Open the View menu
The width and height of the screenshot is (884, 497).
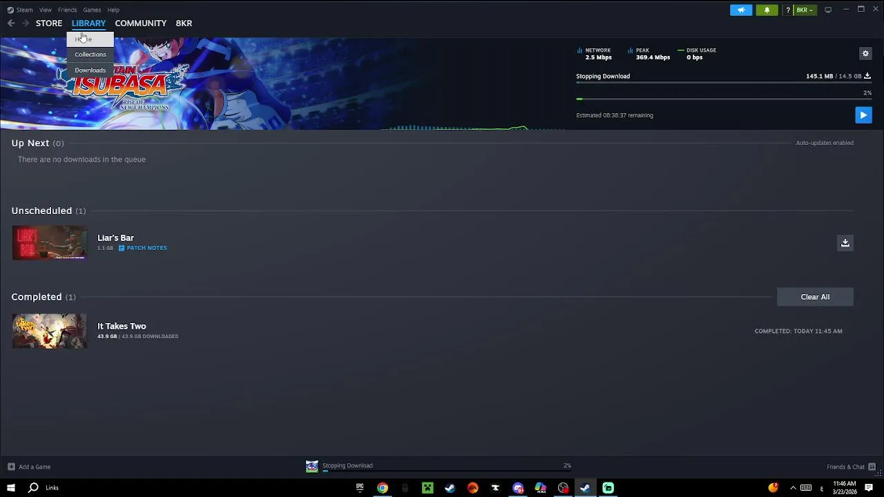tap(46, 10)
